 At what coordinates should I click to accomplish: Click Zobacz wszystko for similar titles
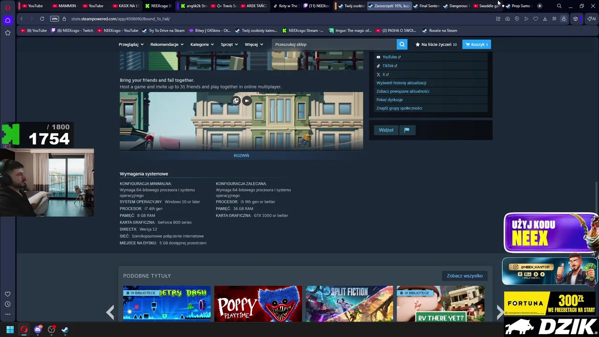point(464,276)
